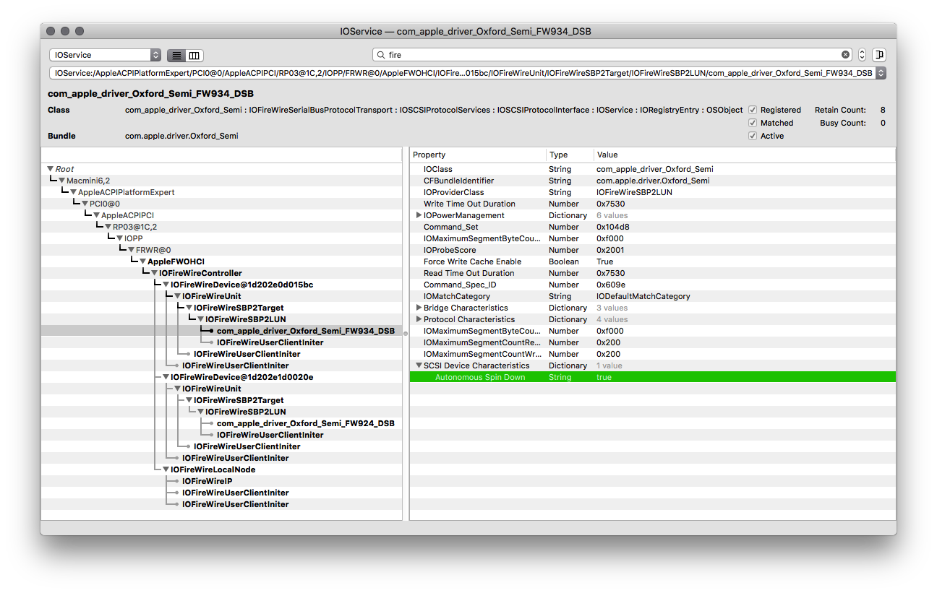
Task: Select the Command_Set property row
Action: coord(653,227)
